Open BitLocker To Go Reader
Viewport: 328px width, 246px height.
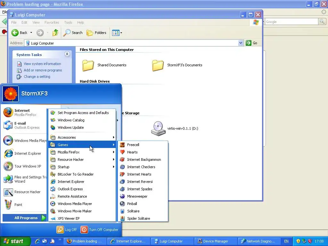(82, 174)
